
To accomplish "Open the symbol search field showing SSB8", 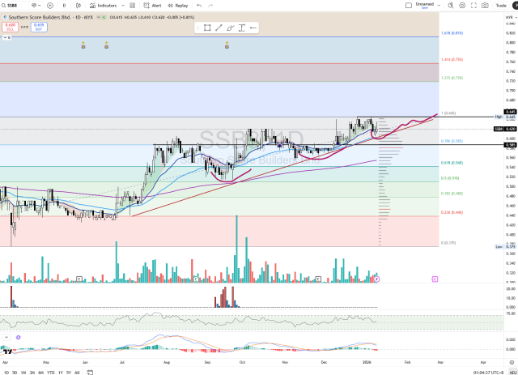I will [15, 6].
